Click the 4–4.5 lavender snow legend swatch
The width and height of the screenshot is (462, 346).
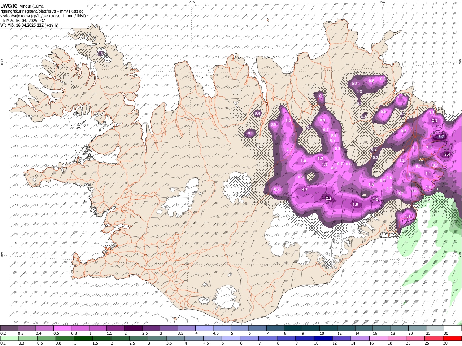coord(204,328)
